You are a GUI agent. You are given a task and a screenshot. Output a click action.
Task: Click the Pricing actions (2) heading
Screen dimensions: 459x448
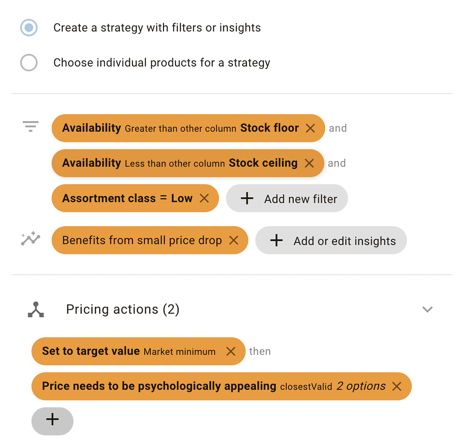(123, 310)
